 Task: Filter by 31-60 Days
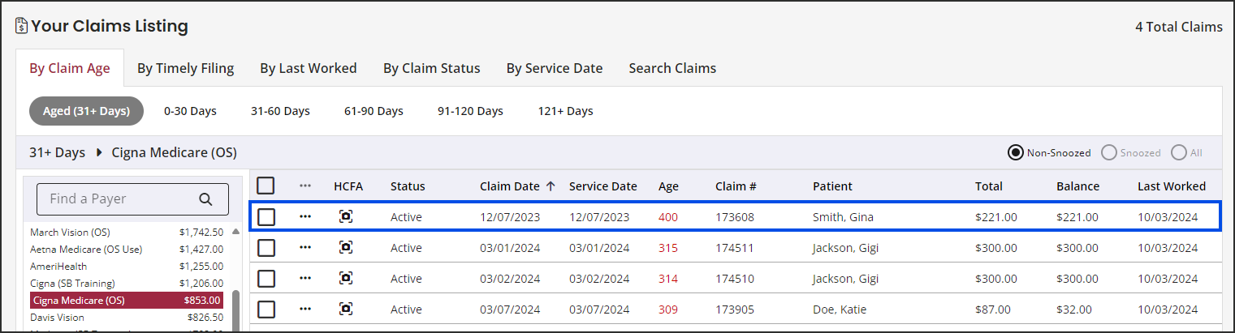point(280,111)
